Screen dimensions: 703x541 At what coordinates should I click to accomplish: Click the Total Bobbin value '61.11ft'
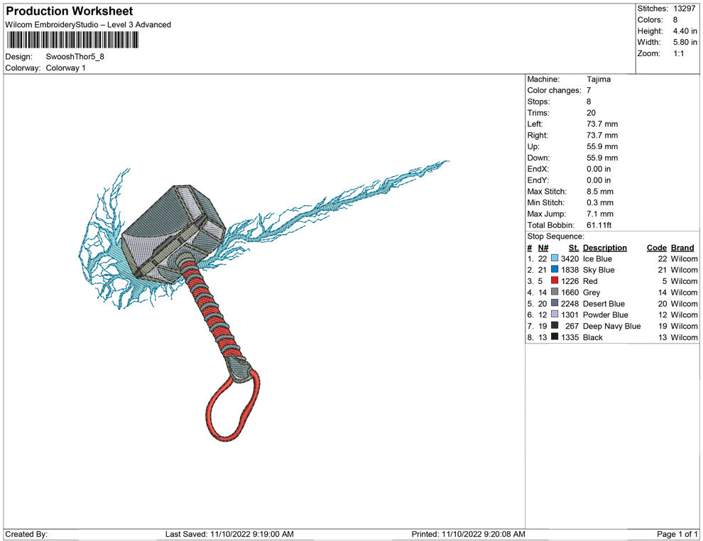[x=599, y=225]
